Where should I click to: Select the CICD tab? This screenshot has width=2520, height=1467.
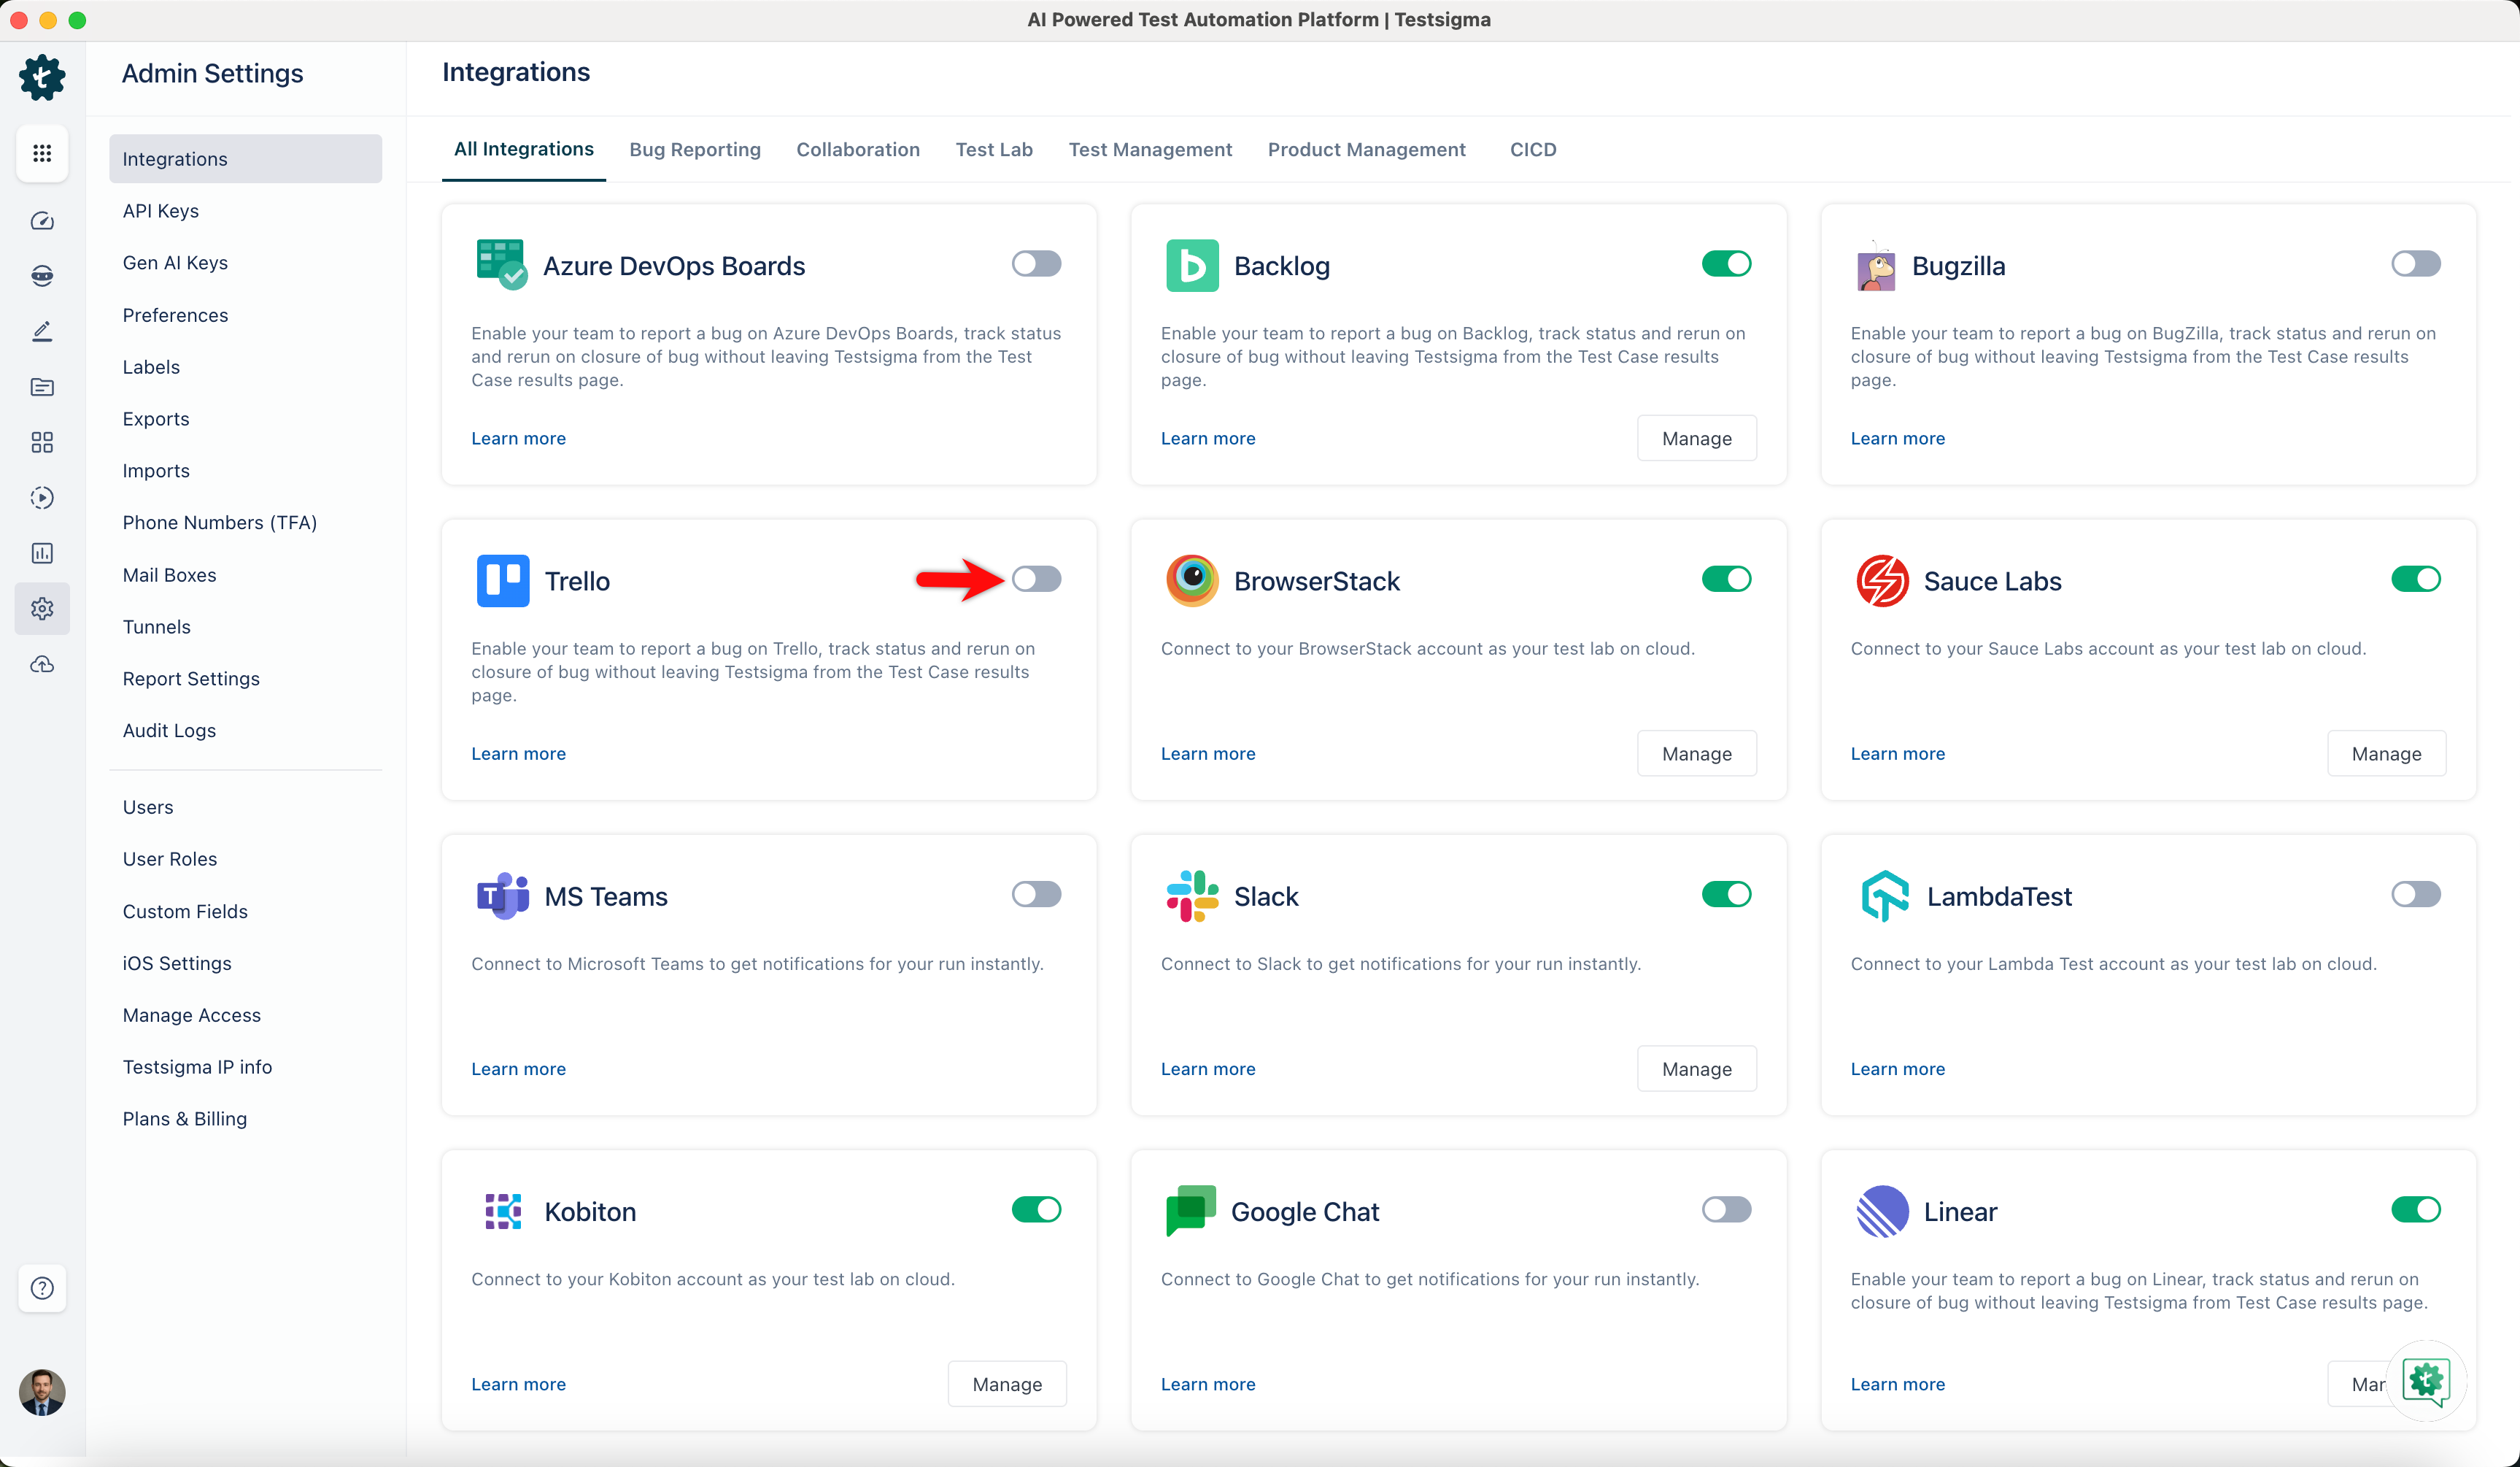click(1533, 149)
